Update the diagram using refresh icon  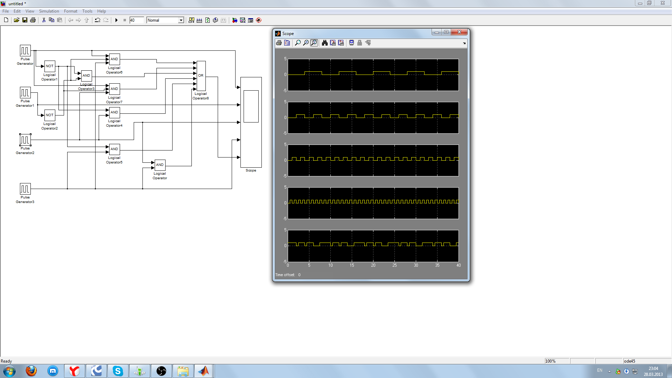tap(208, 20)
